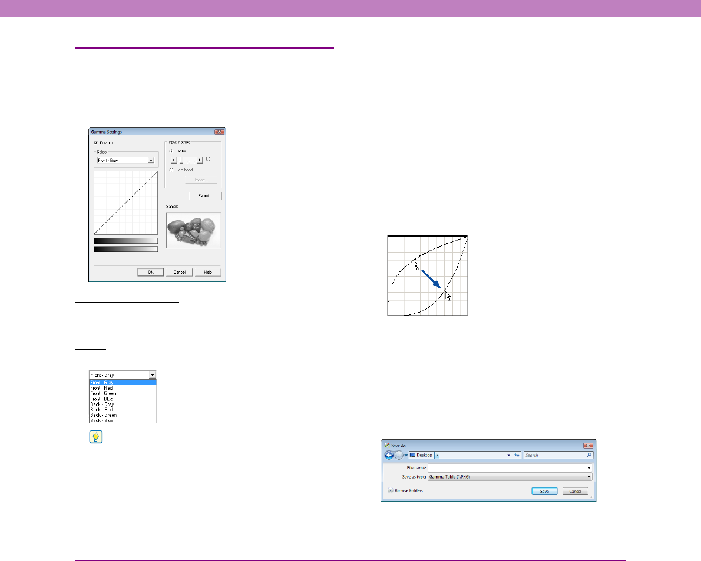
Task: Select the Factor radio button
Action: point(171,151)
